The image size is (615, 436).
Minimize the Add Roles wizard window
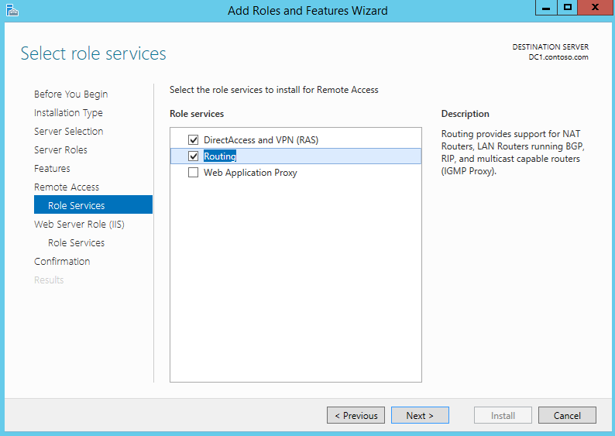click(546, 8)
